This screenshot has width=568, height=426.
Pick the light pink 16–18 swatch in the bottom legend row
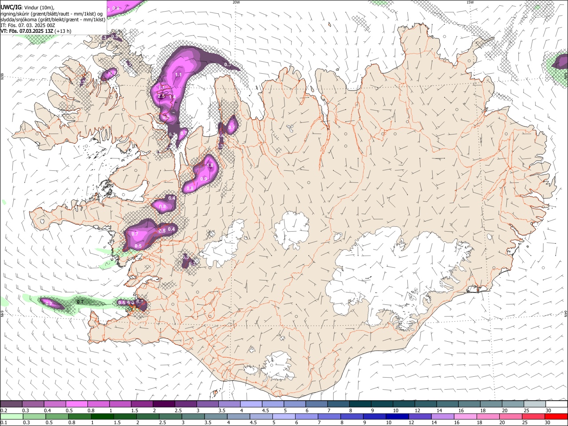466,416
